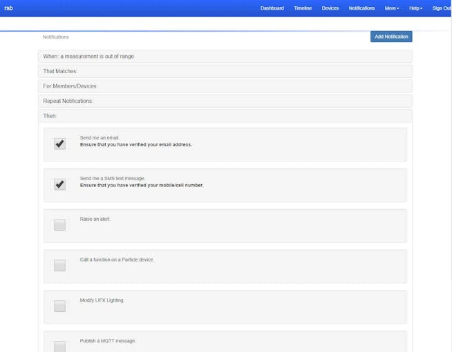The width and height of the screenshot is (452, 352).
Task: Uncheck the SMS text message checkbox
Action: (59, 184)
